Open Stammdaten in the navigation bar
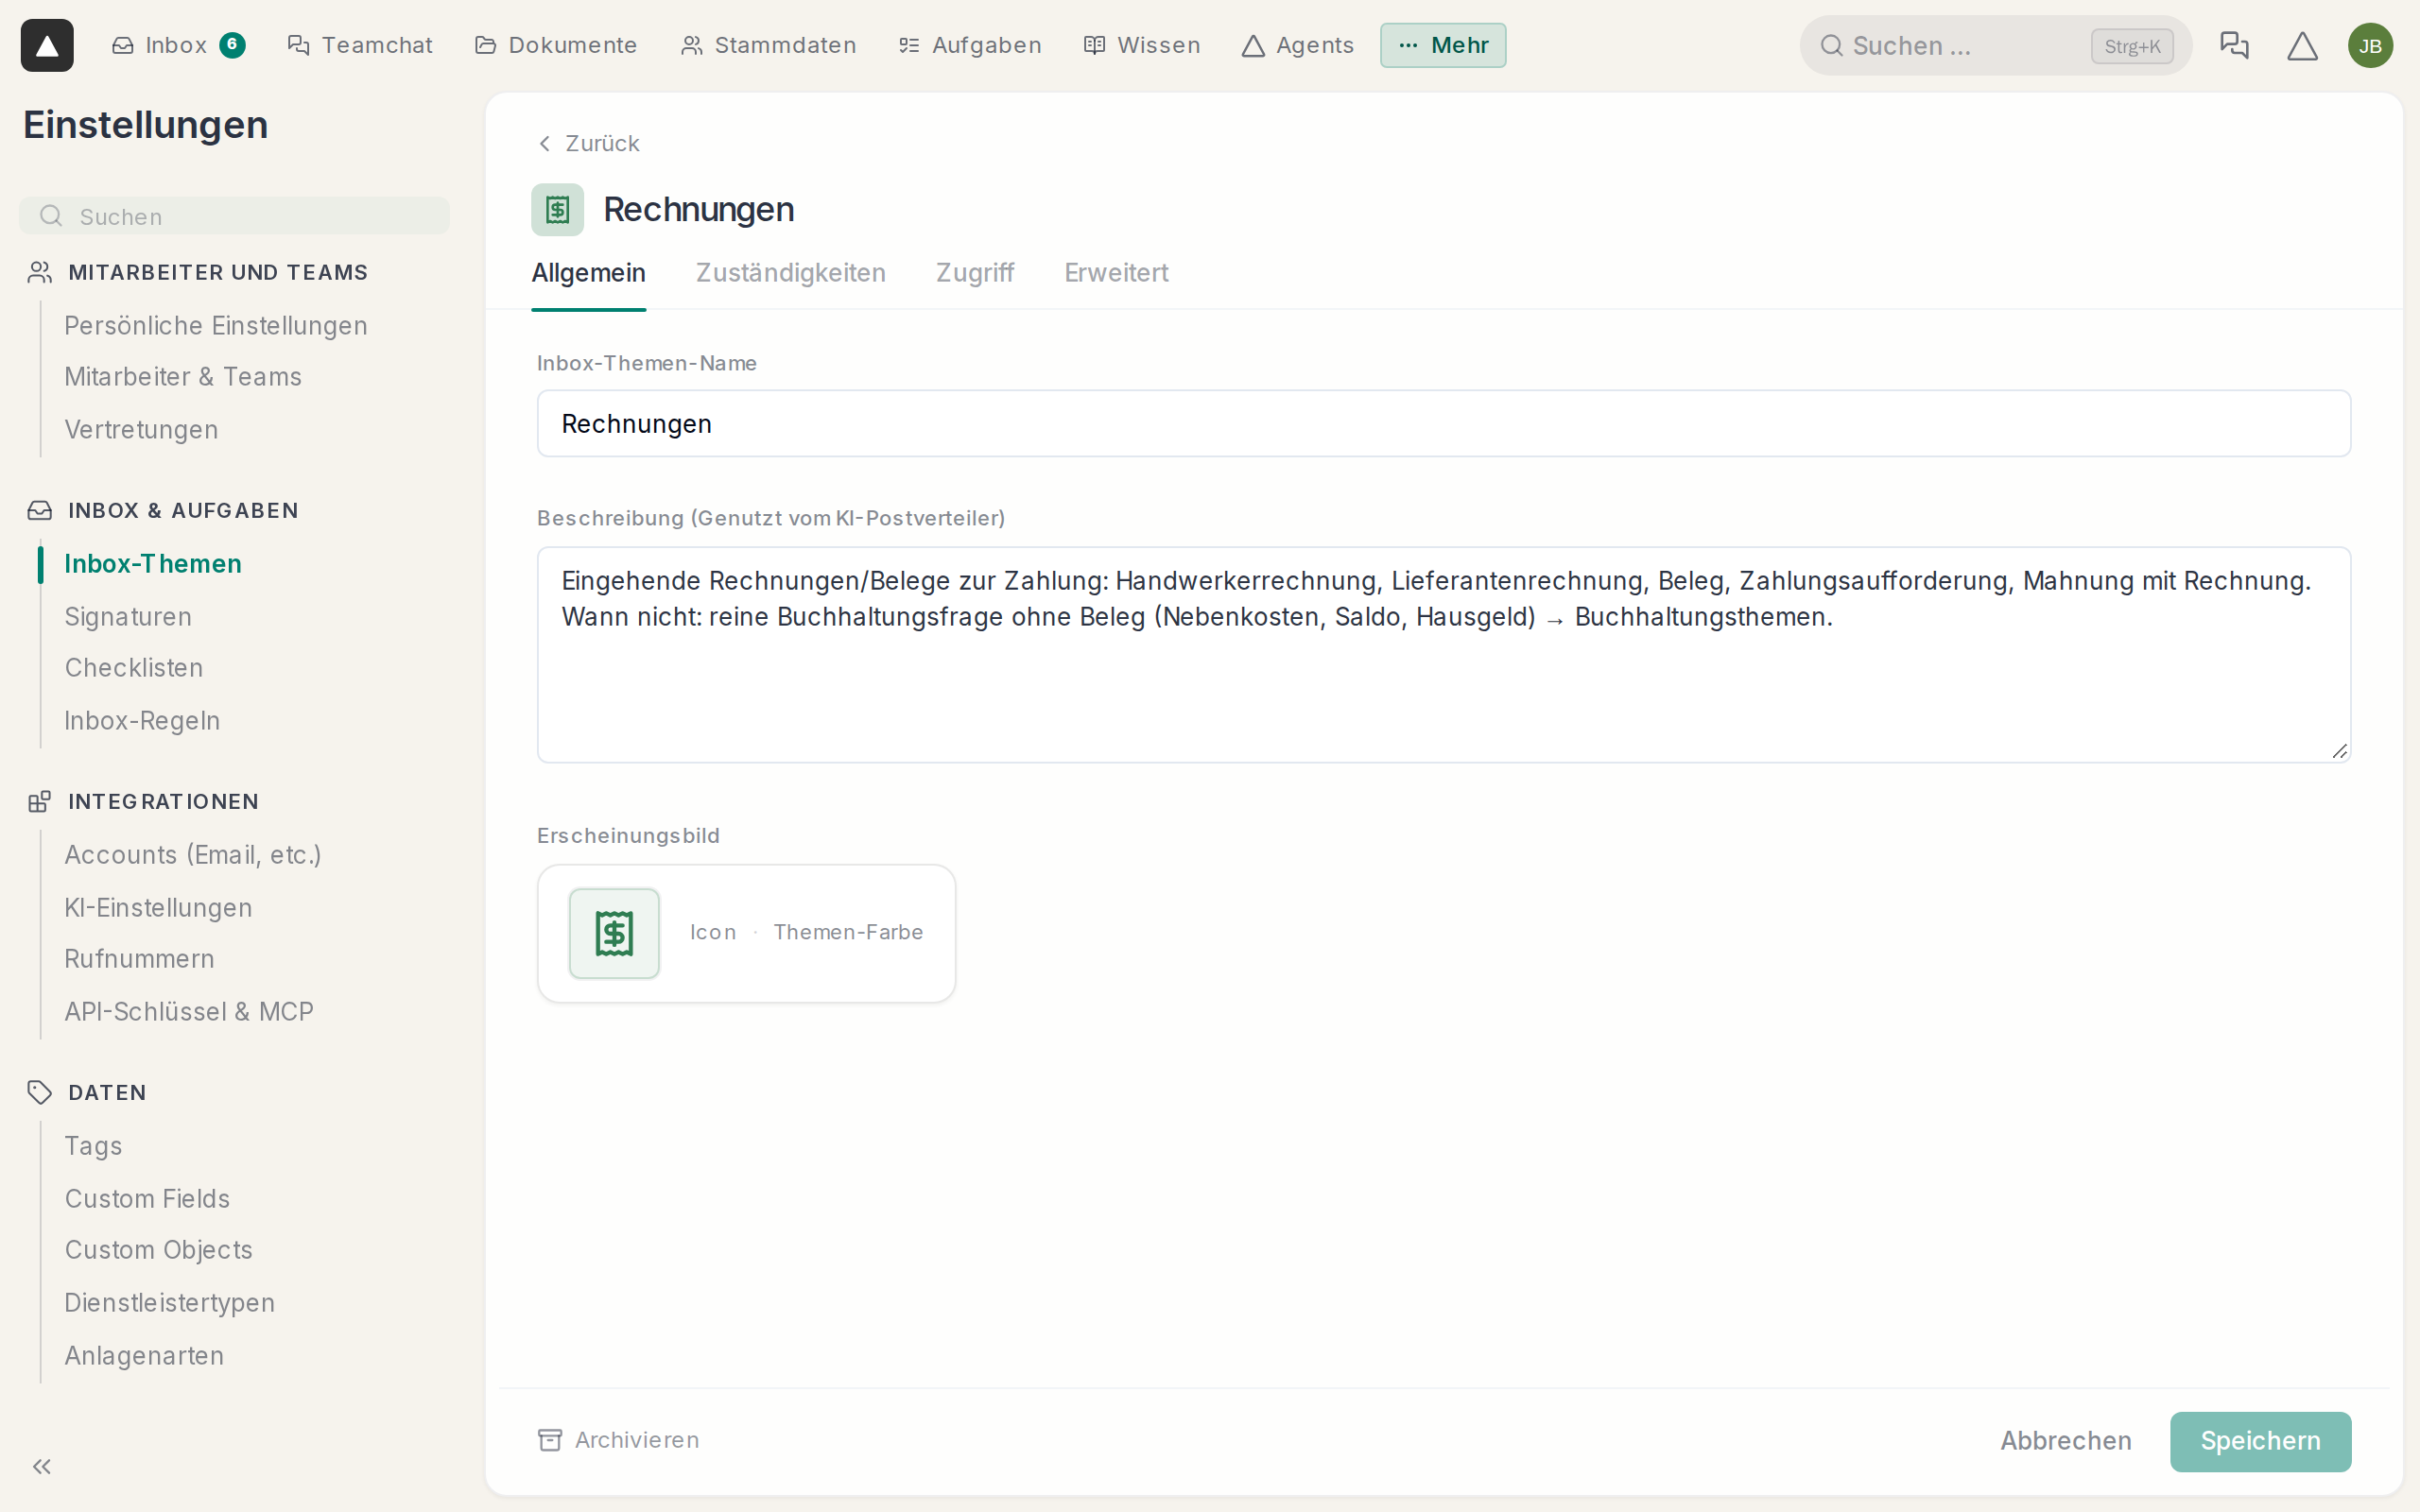 tap(768, 45)
